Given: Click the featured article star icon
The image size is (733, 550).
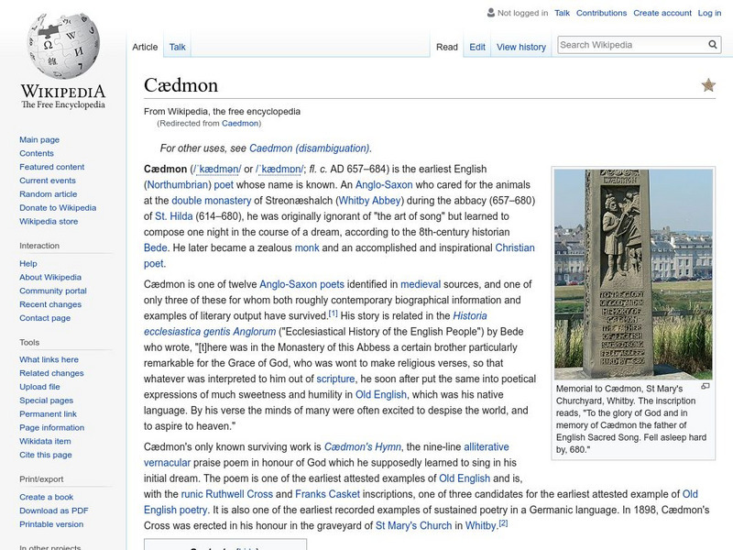Looking at the screenshot, I should [x=708, y=84].
